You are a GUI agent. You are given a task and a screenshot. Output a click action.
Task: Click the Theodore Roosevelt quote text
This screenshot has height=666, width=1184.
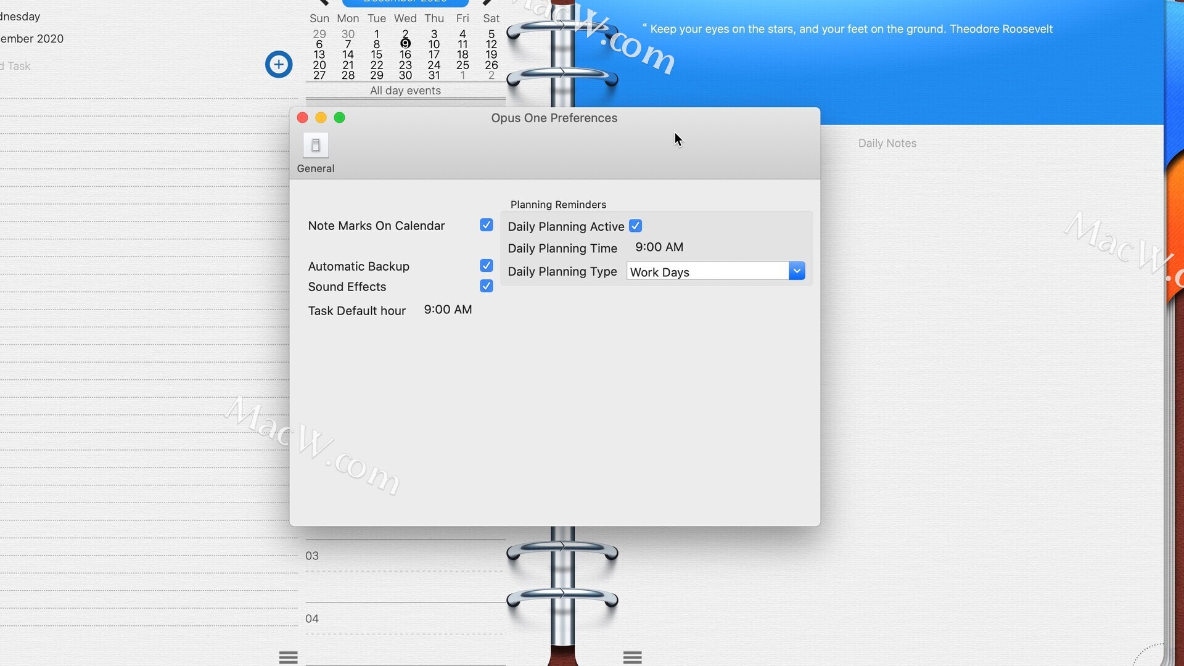click(x=848, y=29)
